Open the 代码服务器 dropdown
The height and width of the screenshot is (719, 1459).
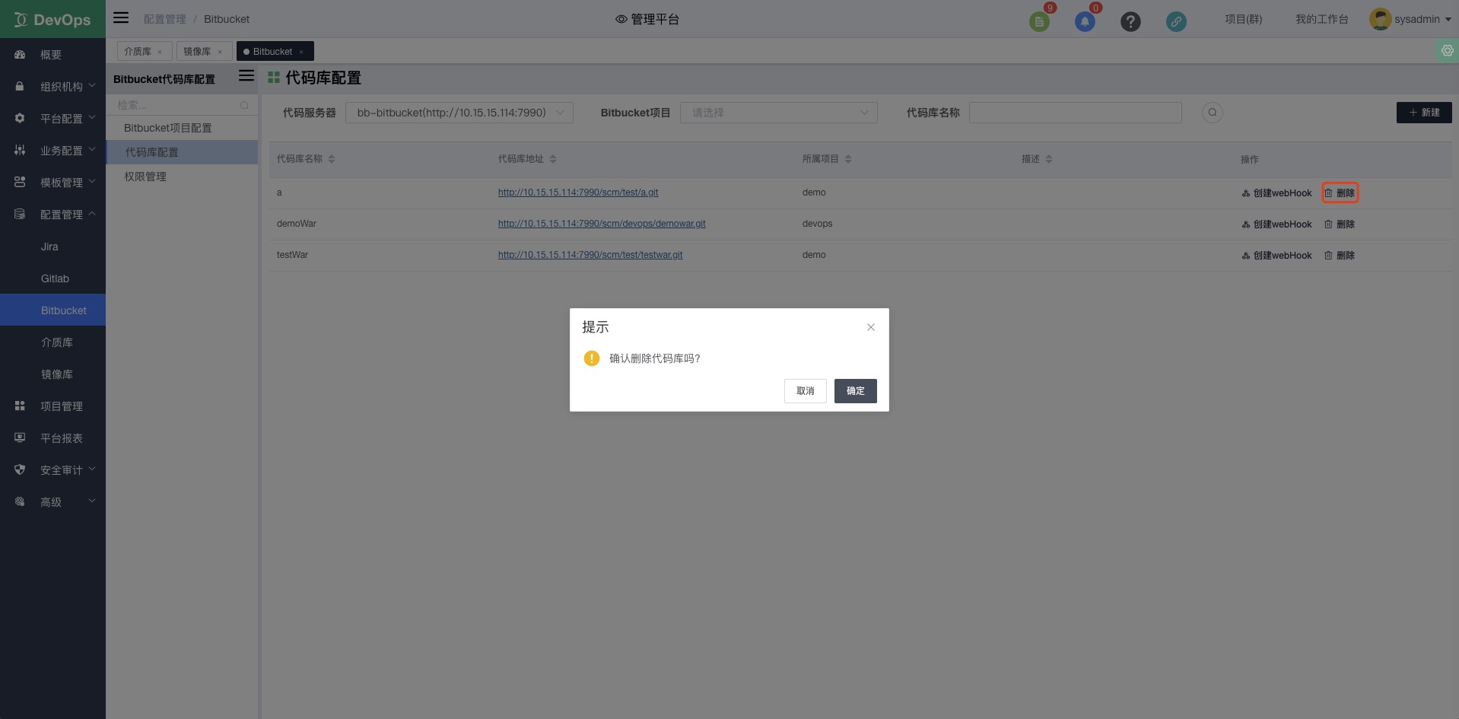(x=459, y=113)
